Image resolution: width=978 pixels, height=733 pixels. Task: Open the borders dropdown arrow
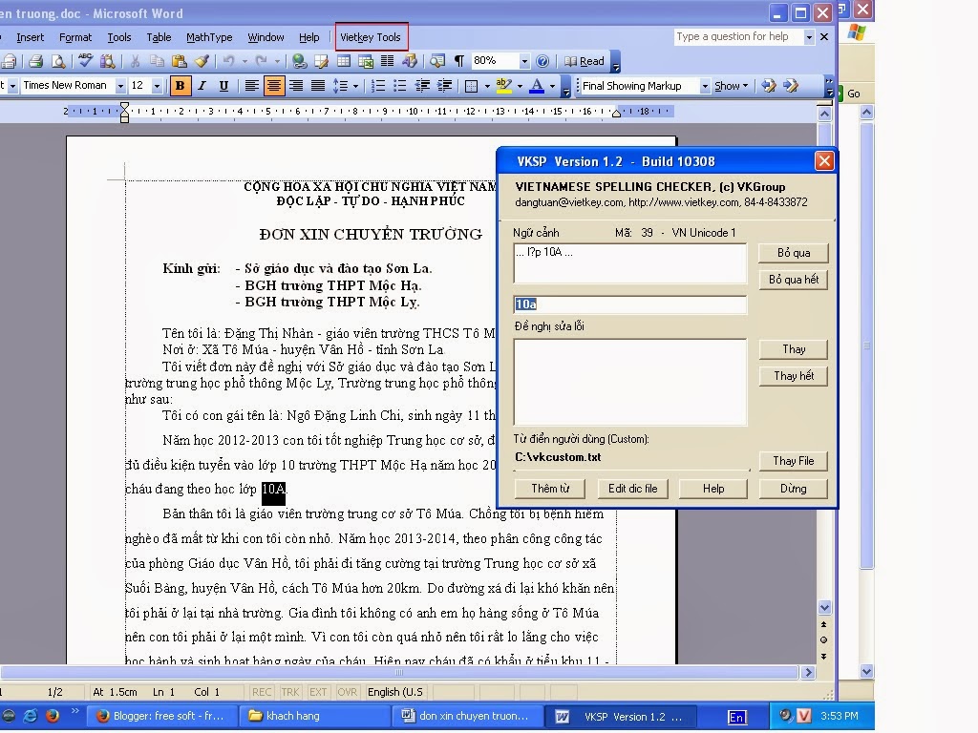pyautogui.click(x=486, y=86)
